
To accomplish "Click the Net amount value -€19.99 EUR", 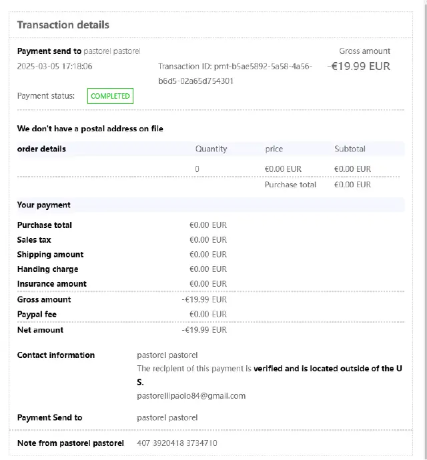I will pyautogui.click(x=204, y=329).
